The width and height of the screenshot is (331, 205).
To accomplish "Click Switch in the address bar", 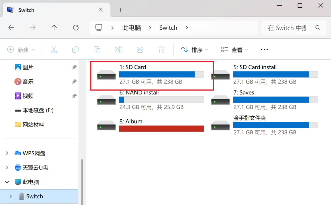I will [x=168, y=28].
